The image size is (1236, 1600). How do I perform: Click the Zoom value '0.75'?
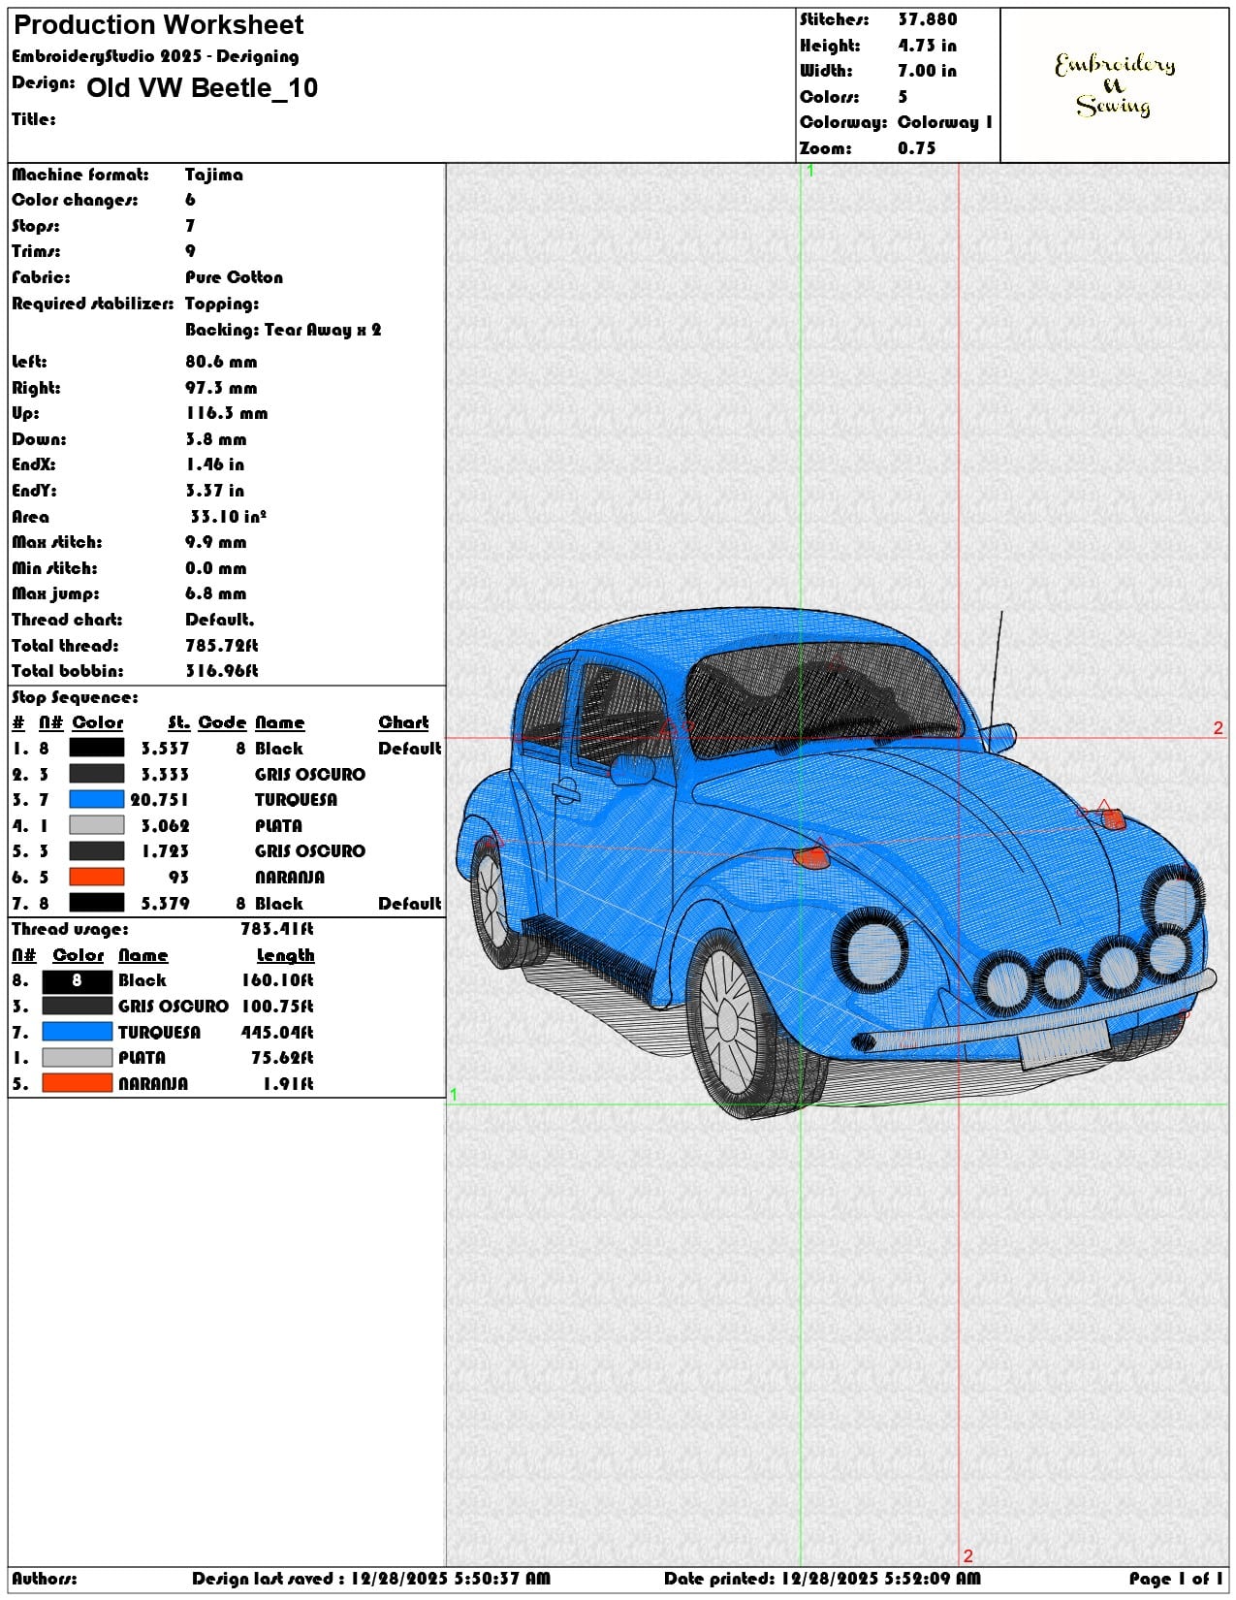917,148
